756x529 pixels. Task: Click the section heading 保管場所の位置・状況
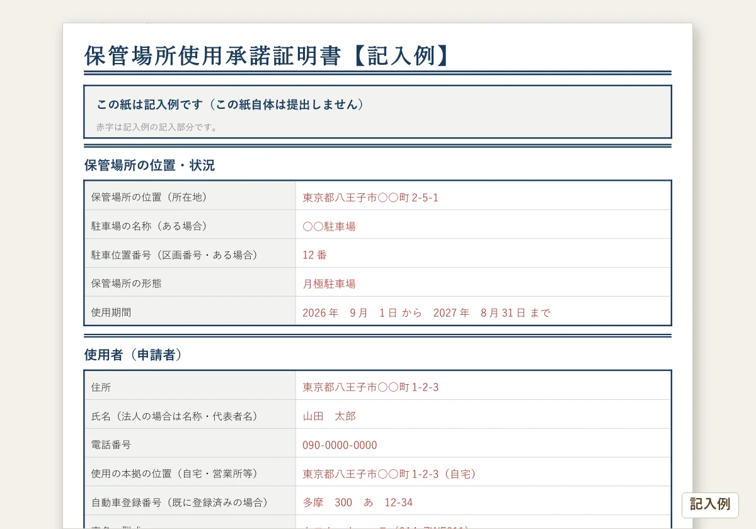(149, 166)
